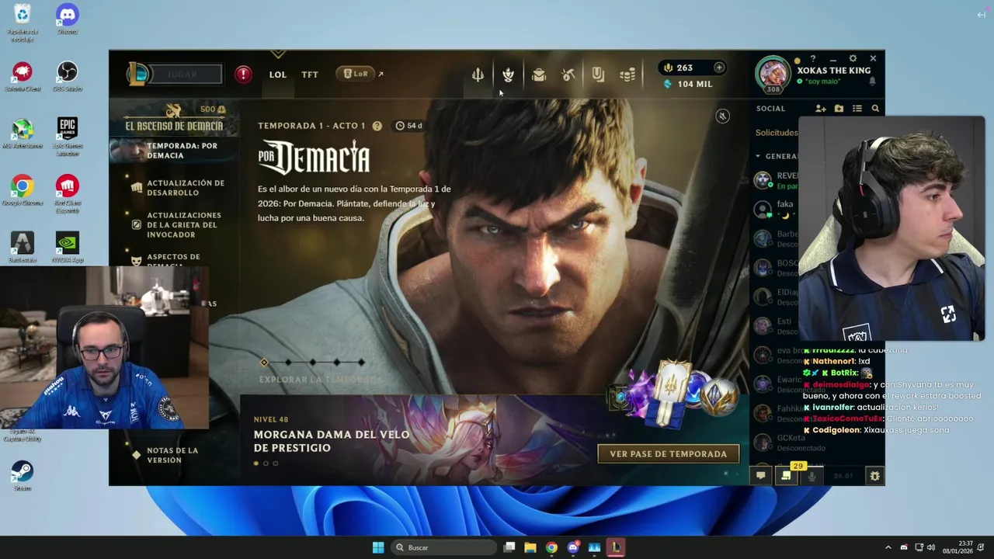994x559 pixels.
Task: Switch to the LOL tab
Action: [278, 75]
